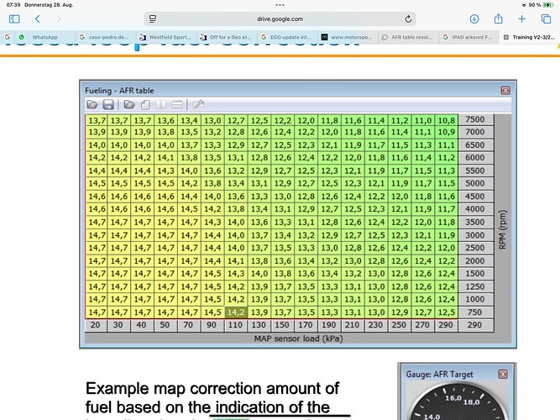Open the pinned Google tab with the G icon
Image resolution: width=560 pixels, height=420 pixels.
(8, 37)
